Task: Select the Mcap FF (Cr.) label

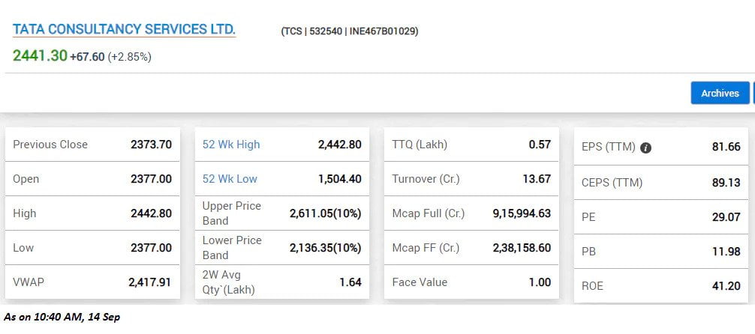Action: pos(424,248)
